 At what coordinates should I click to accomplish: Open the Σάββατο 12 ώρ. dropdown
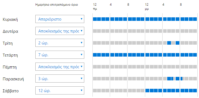[60, 90]
